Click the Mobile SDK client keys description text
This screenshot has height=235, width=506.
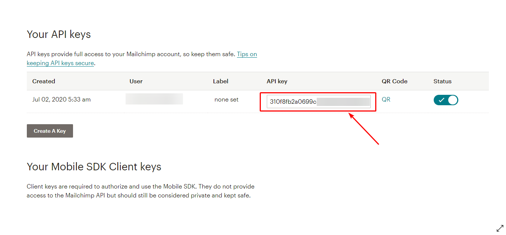tap(140, 191)
